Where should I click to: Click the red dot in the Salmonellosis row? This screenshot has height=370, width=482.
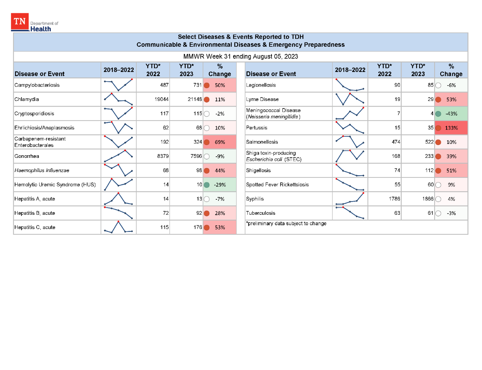[438, 142]
